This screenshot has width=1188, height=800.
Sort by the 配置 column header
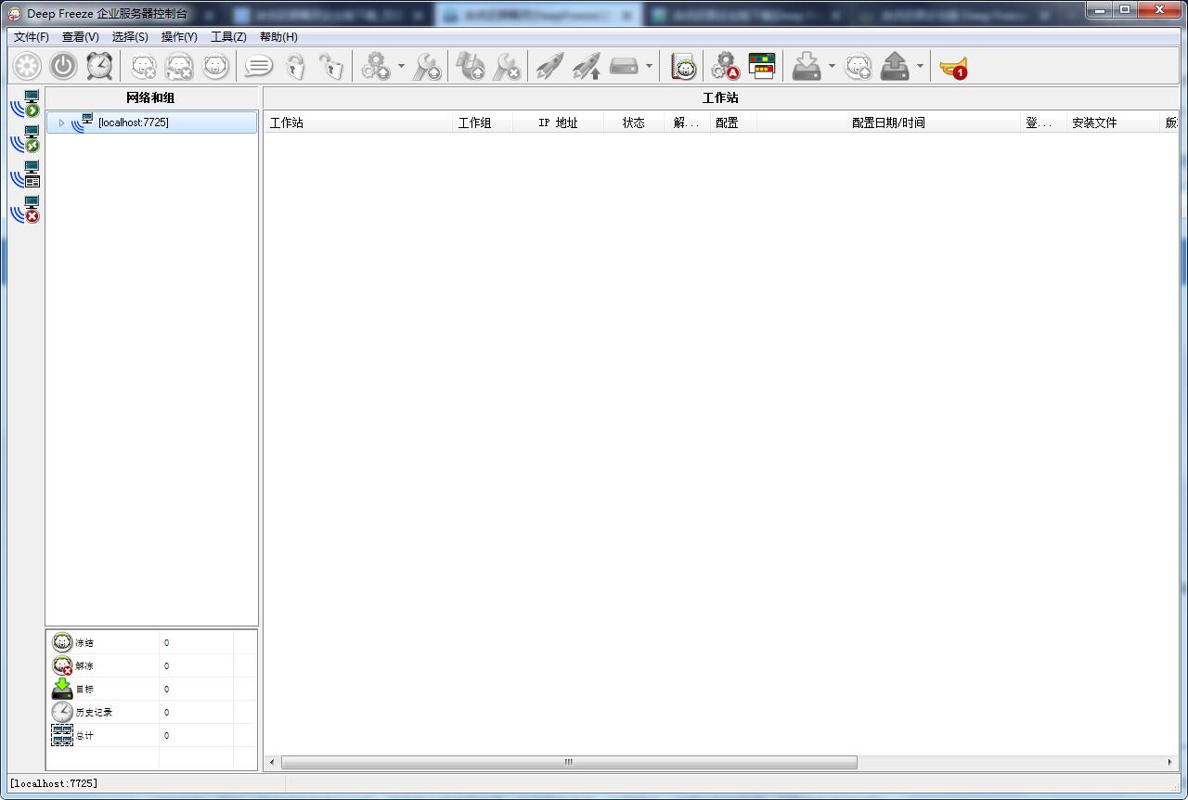(733, 123)
